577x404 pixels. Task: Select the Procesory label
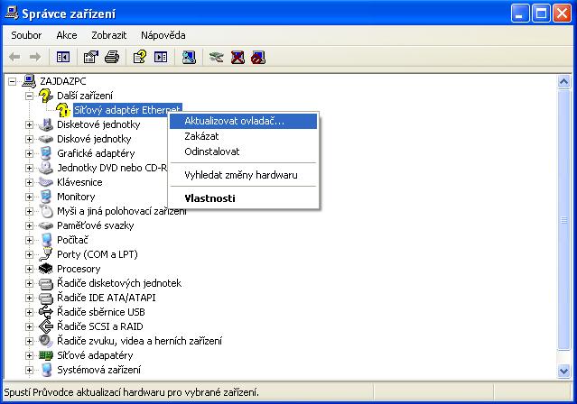coord(79,269)
